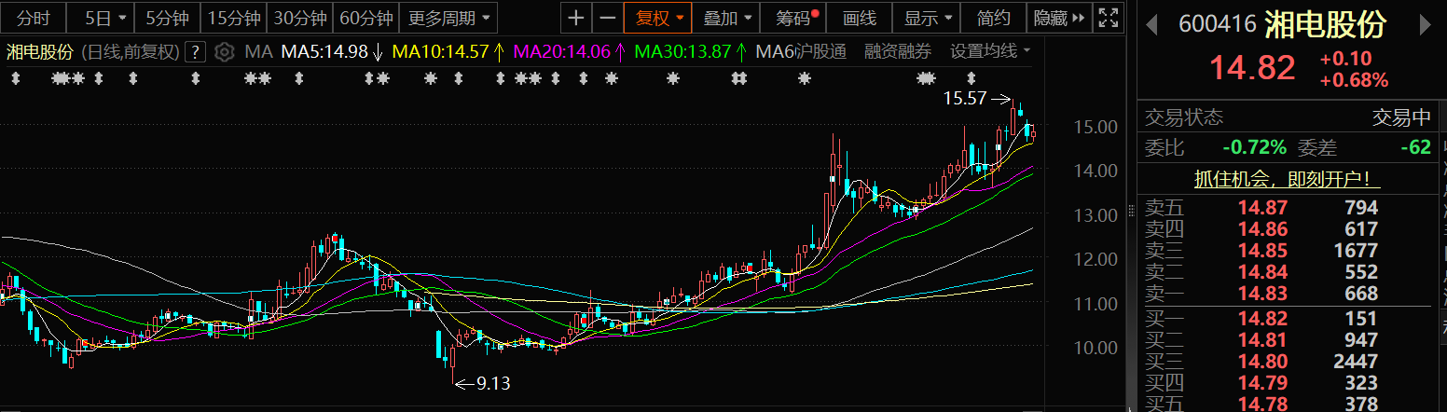
Task: Zoom in chart with plus button
Action: coord(577,18)
